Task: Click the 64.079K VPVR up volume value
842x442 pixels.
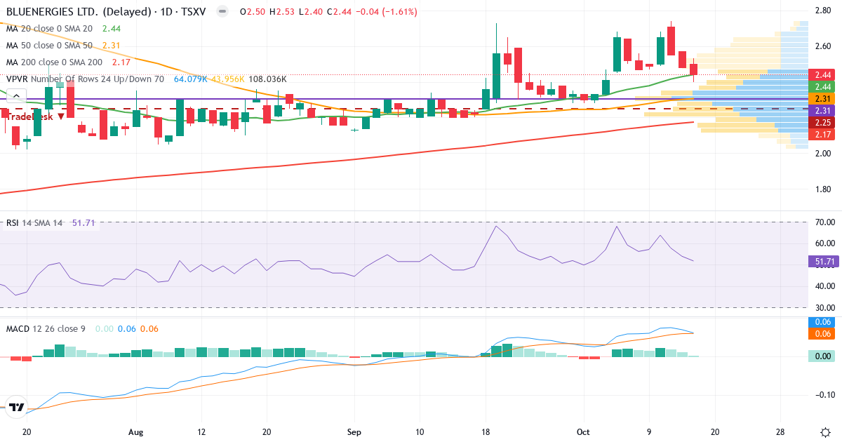Action: point(190,79)
